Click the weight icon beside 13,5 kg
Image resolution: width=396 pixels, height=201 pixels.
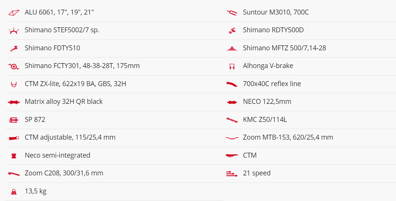tap(14, 191)
